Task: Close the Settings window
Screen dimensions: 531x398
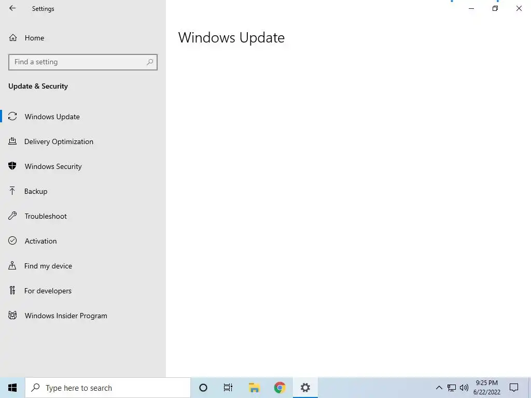Action: tap(519, 8)
